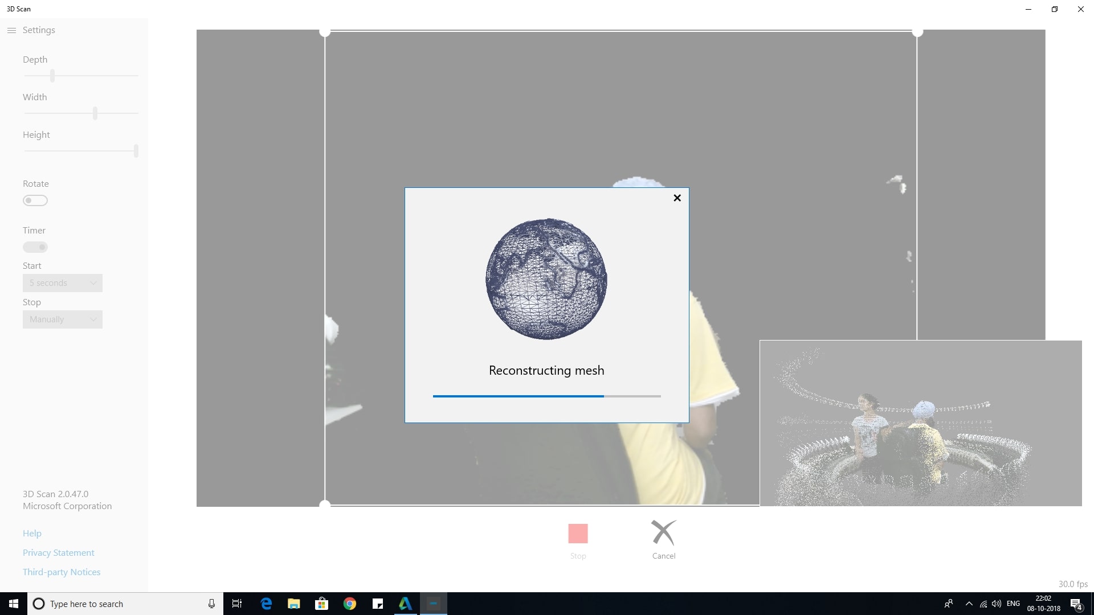
Task: Close the Reconstructing mesh dialog
Action: click(x=677, y=198)
